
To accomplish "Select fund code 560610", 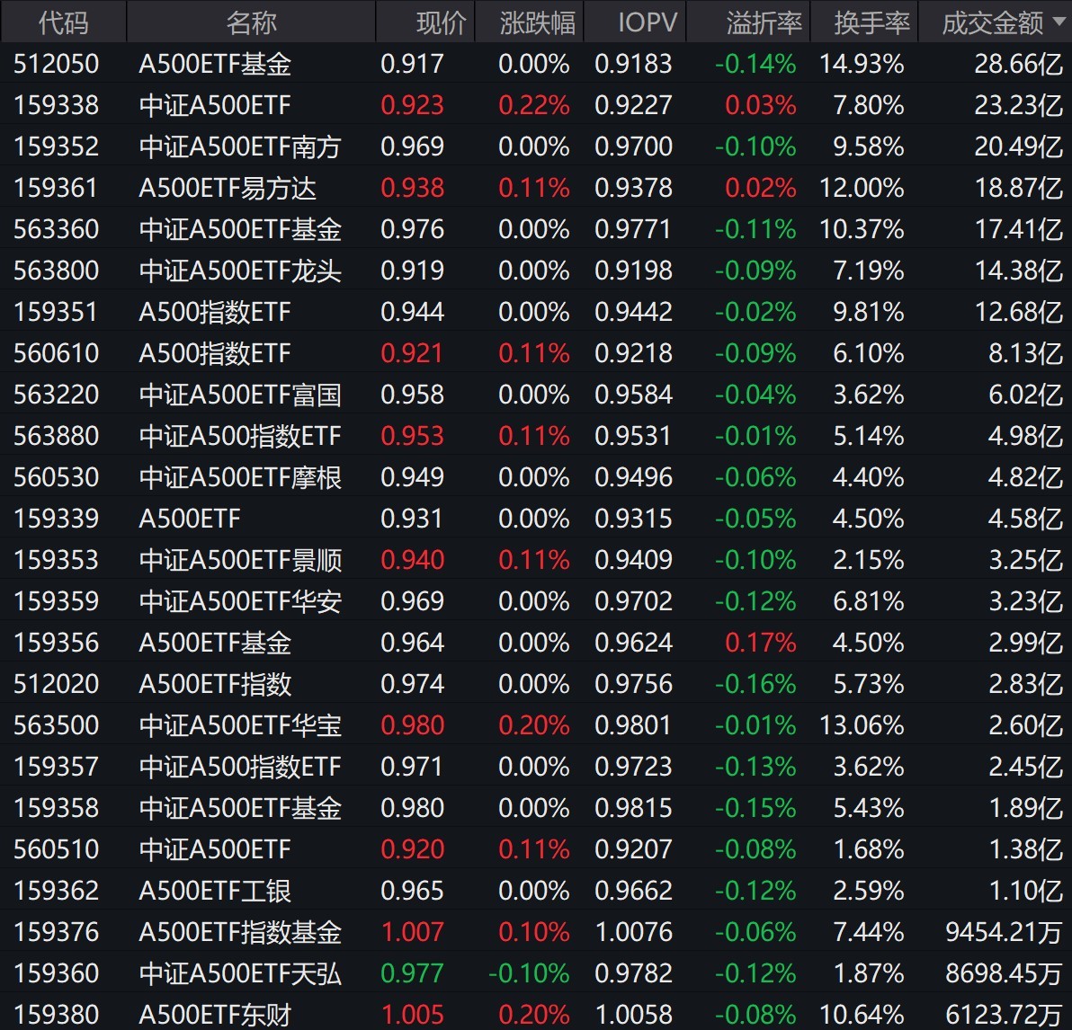I will [56, 353].
